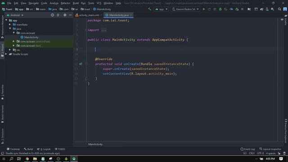Switch to activity_main.xml tab

pos(89,15)
